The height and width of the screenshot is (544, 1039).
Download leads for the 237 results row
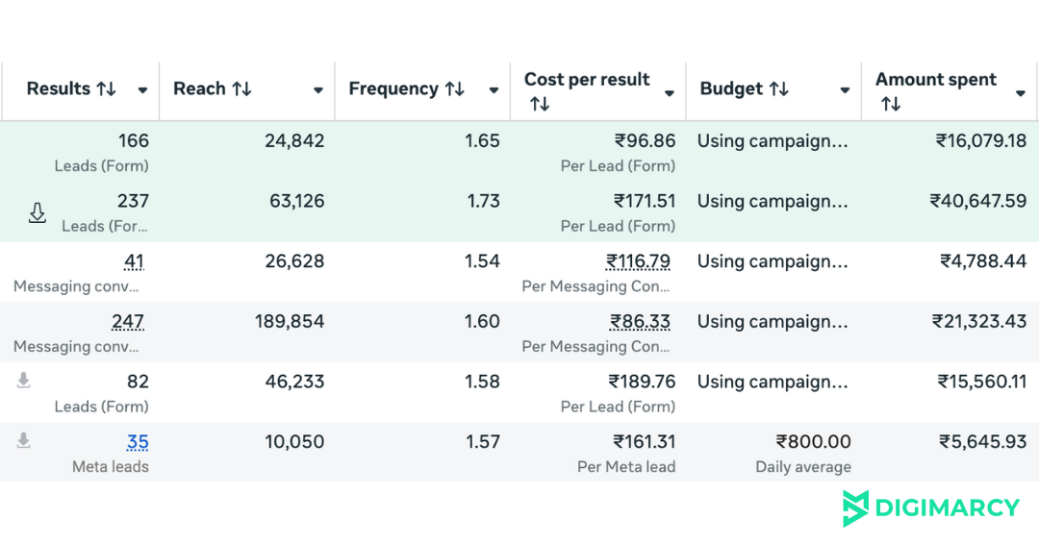pos(37,213)
